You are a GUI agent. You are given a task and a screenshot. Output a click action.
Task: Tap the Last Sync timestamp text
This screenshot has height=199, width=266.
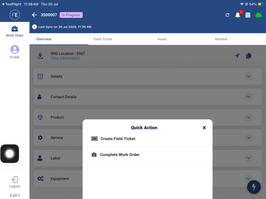coord(65,27)
